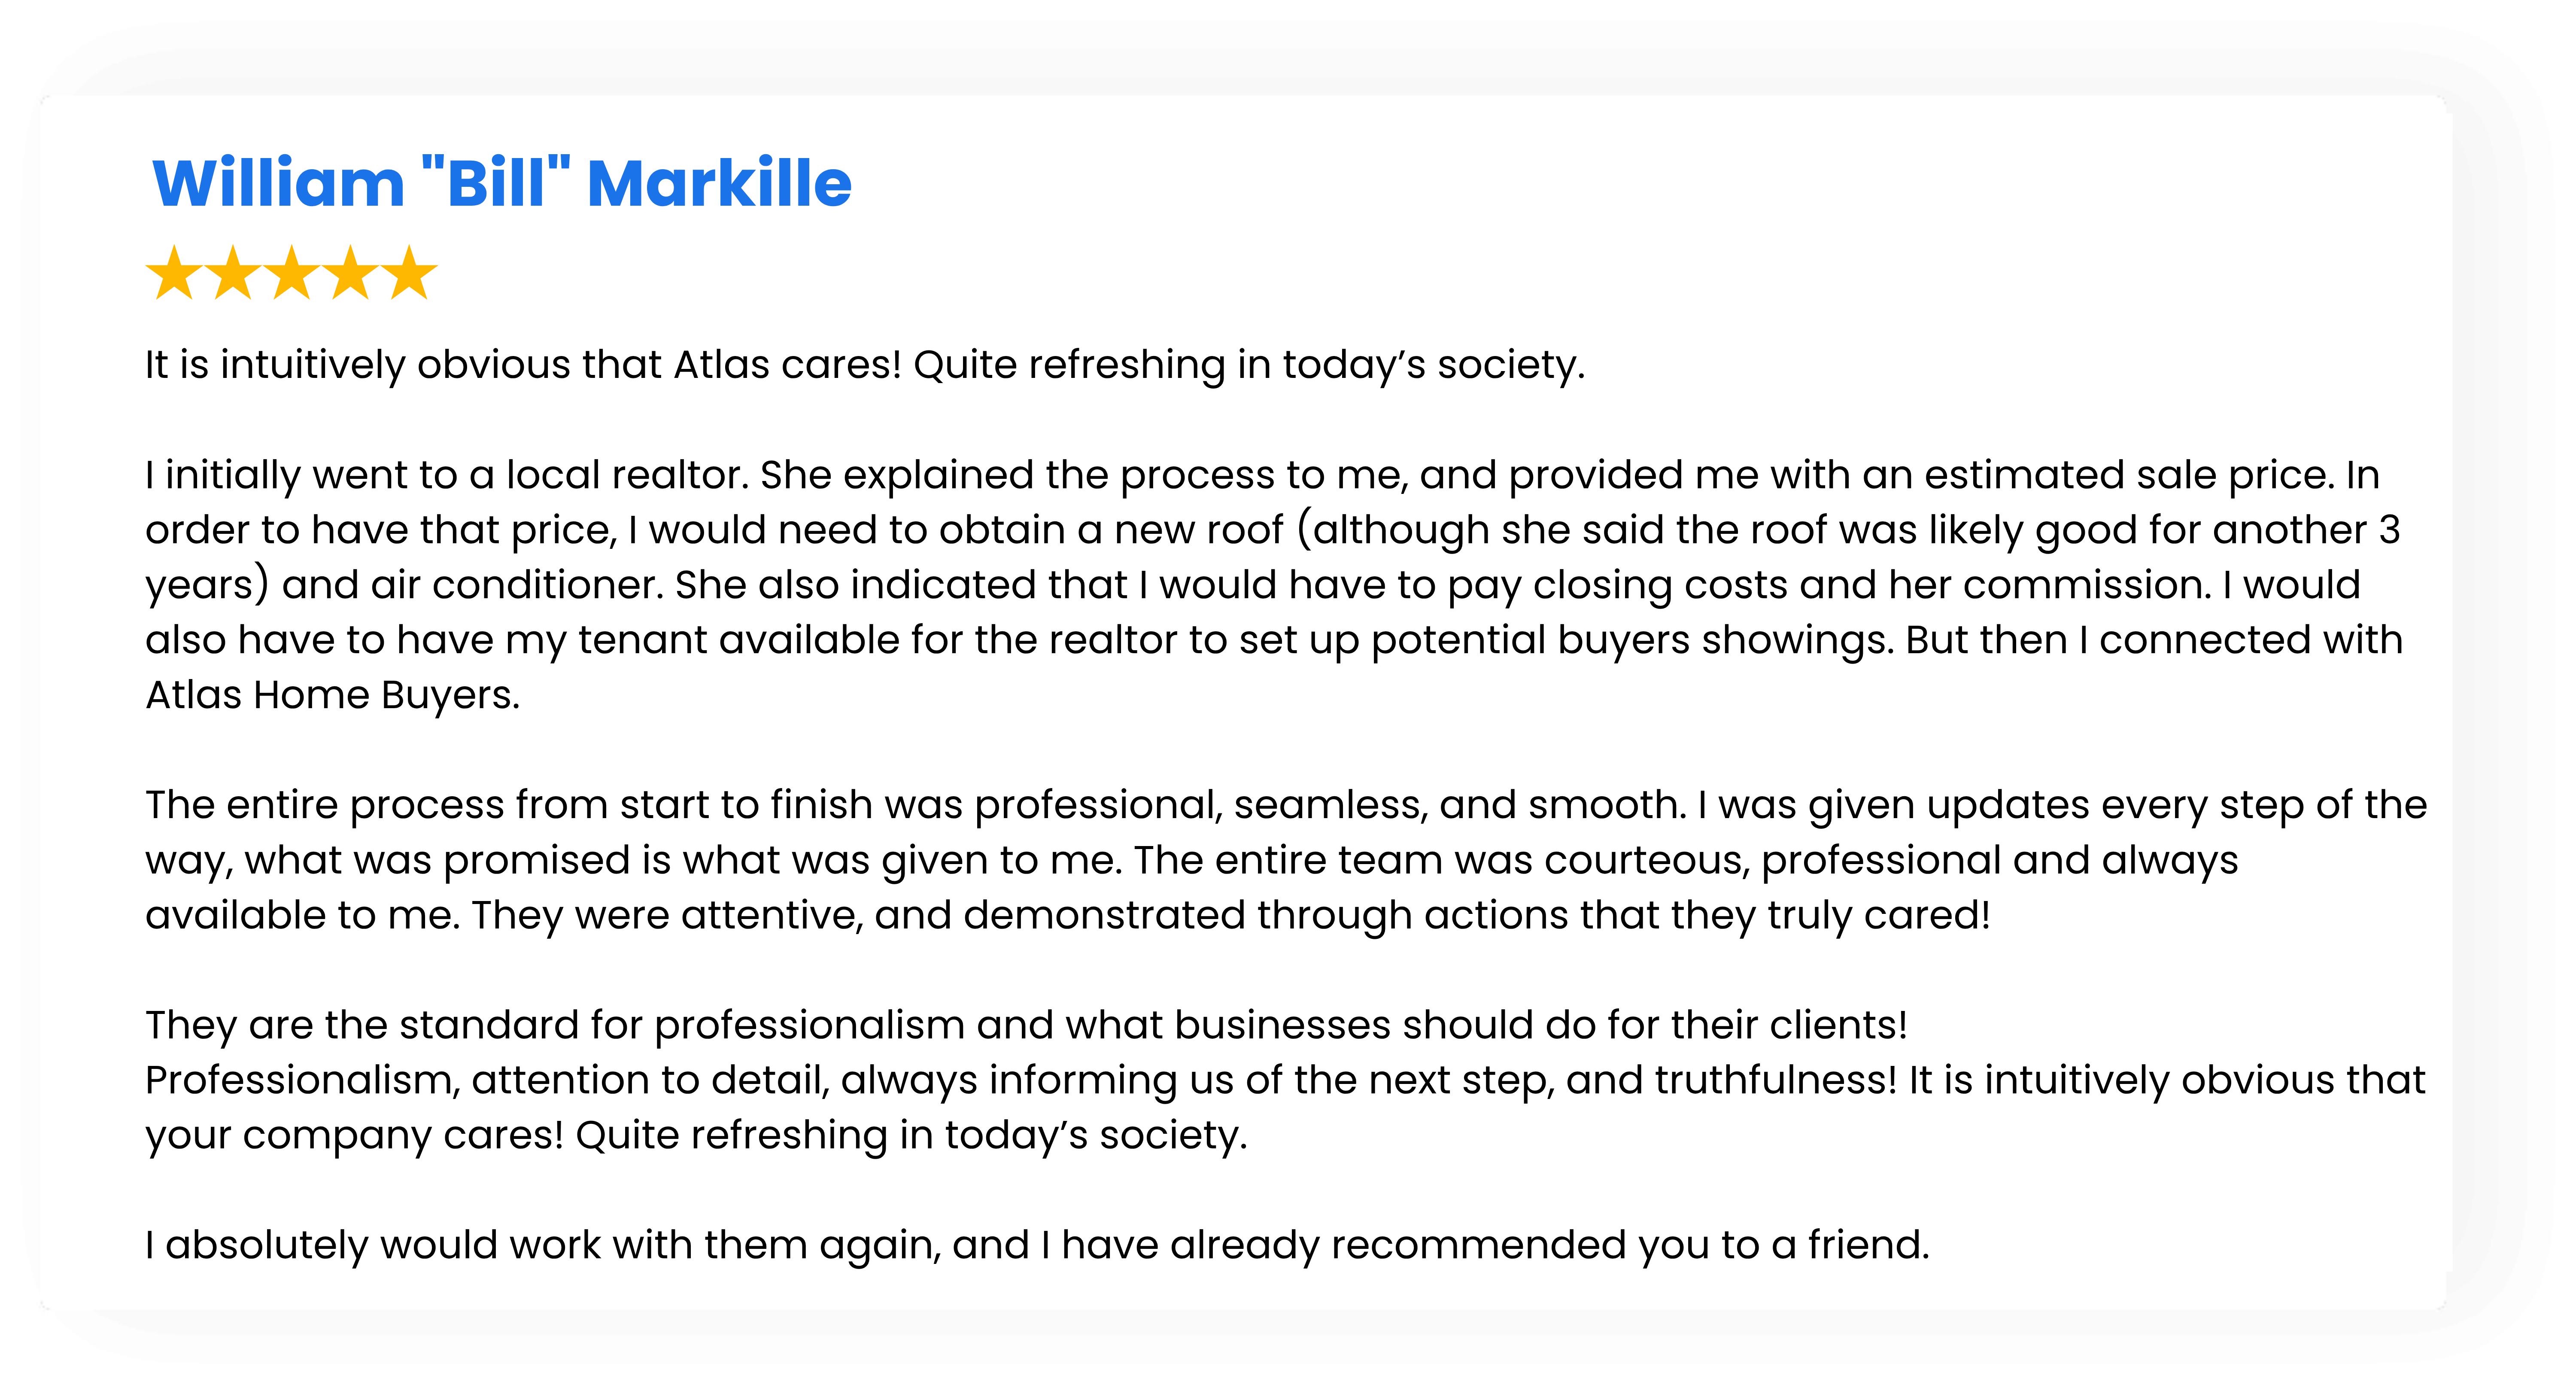Click the first gold rating star
The height and width of the screenshot is (1385, 2576).
(x=175, y=273)
